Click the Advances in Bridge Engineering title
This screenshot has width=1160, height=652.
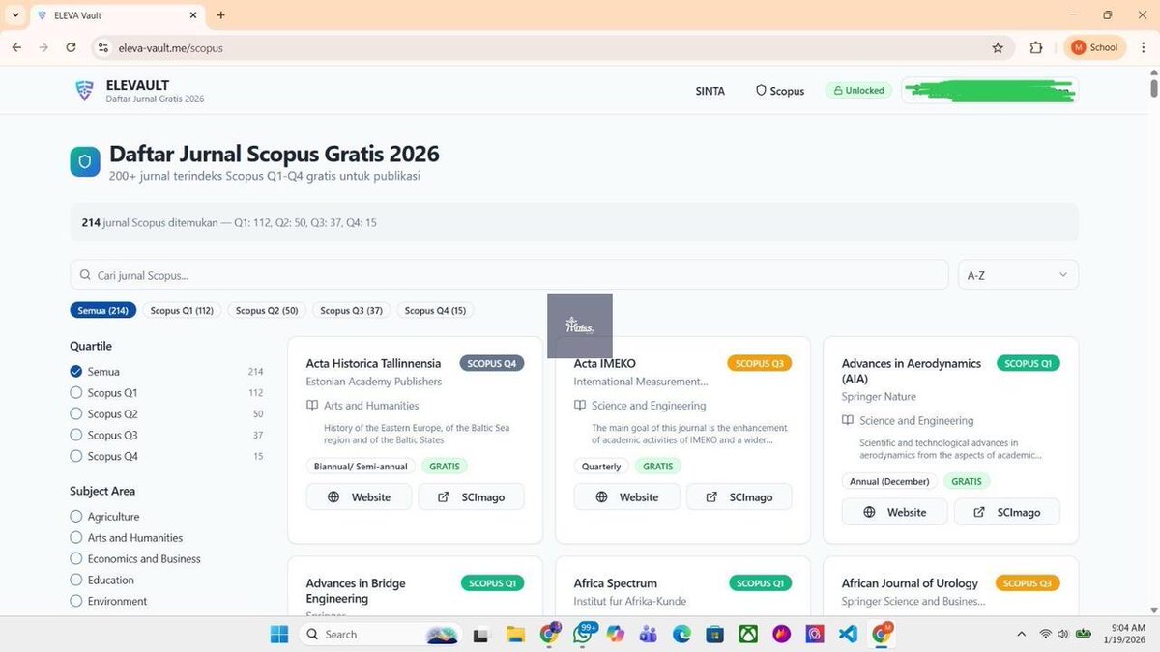click(356, 590)
